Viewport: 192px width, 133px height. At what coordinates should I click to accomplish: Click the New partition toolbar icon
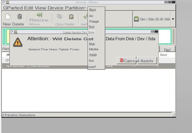(x=8, y=17)
